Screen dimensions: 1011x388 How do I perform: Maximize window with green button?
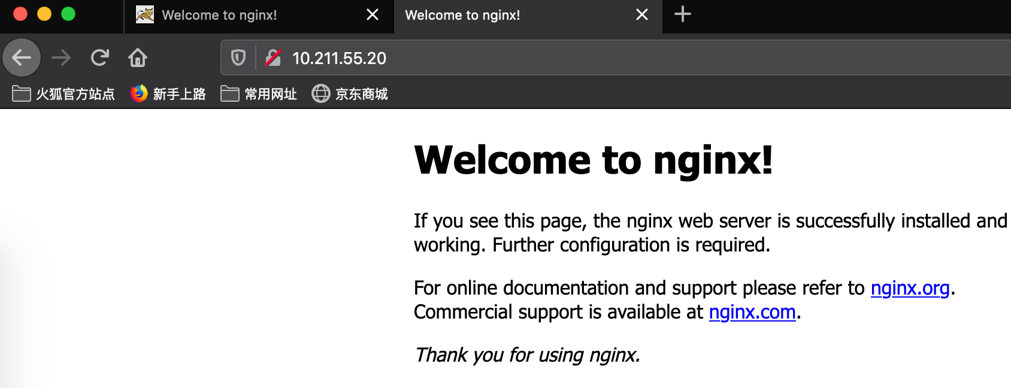coord(68,14)
